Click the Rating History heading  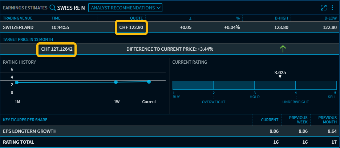19,62
